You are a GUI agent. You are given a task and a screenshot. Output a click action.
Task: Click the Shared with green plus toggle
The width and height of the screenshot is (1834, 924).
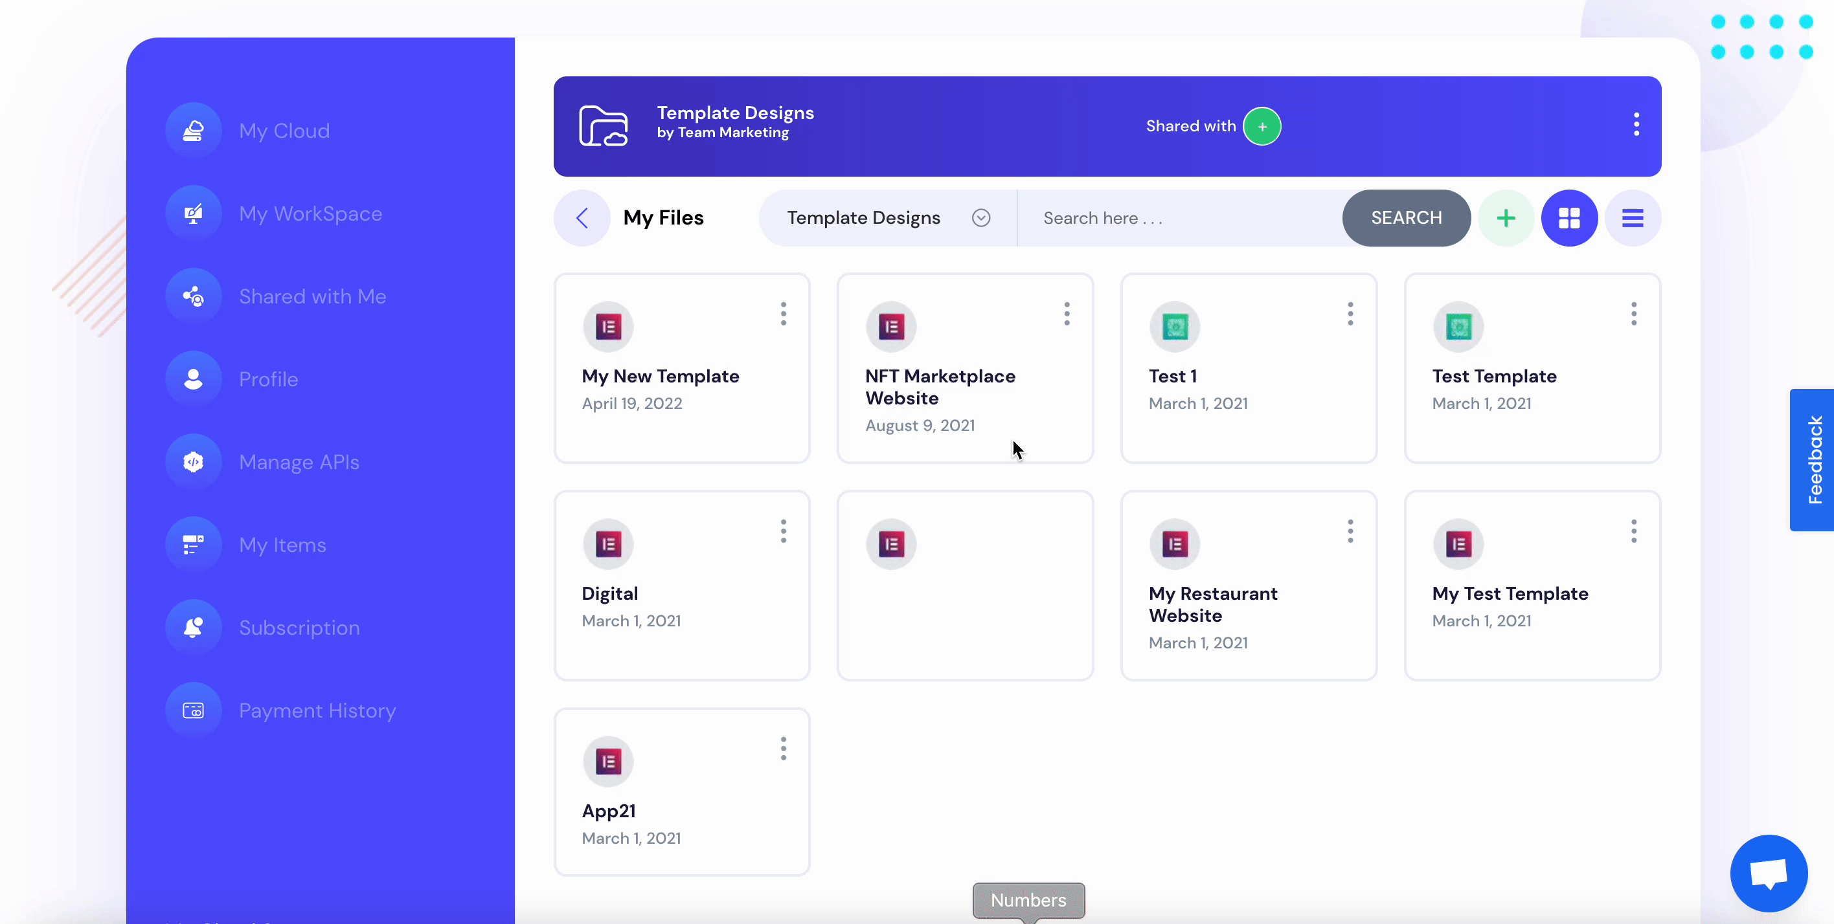coord(1260,126)
